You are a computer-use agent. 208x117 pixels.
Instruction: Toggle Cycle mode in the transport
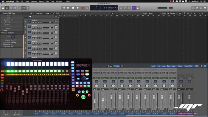(87, 8)
